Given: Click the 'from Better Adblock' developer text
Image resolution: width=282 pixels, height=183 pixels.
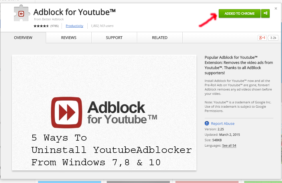Looking at the screenshot, I should pos(49,19).
